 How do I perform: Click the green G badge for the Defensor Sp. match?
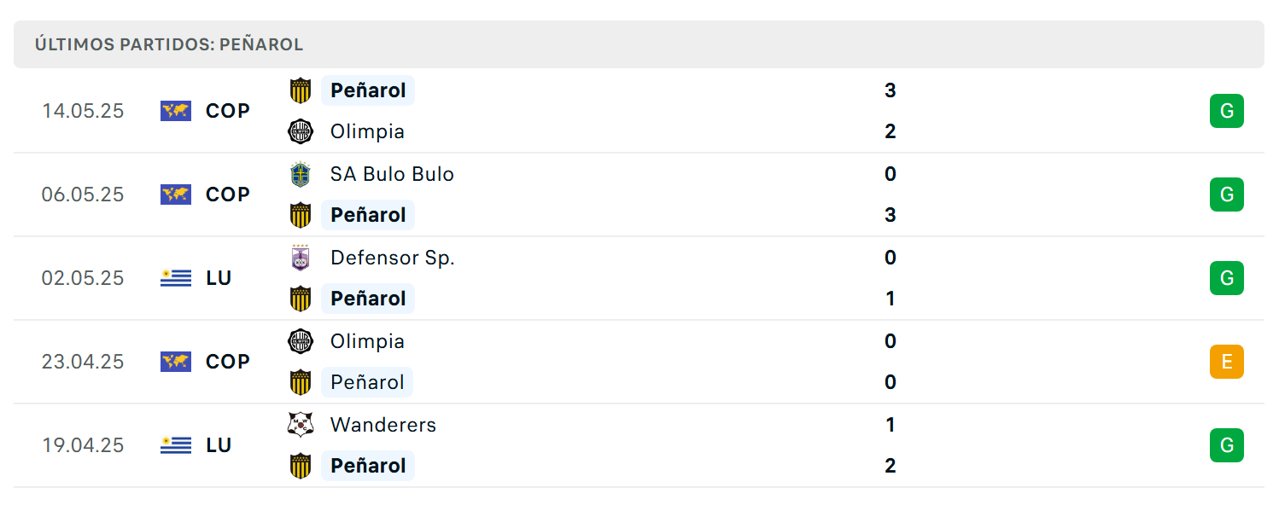1226,278
